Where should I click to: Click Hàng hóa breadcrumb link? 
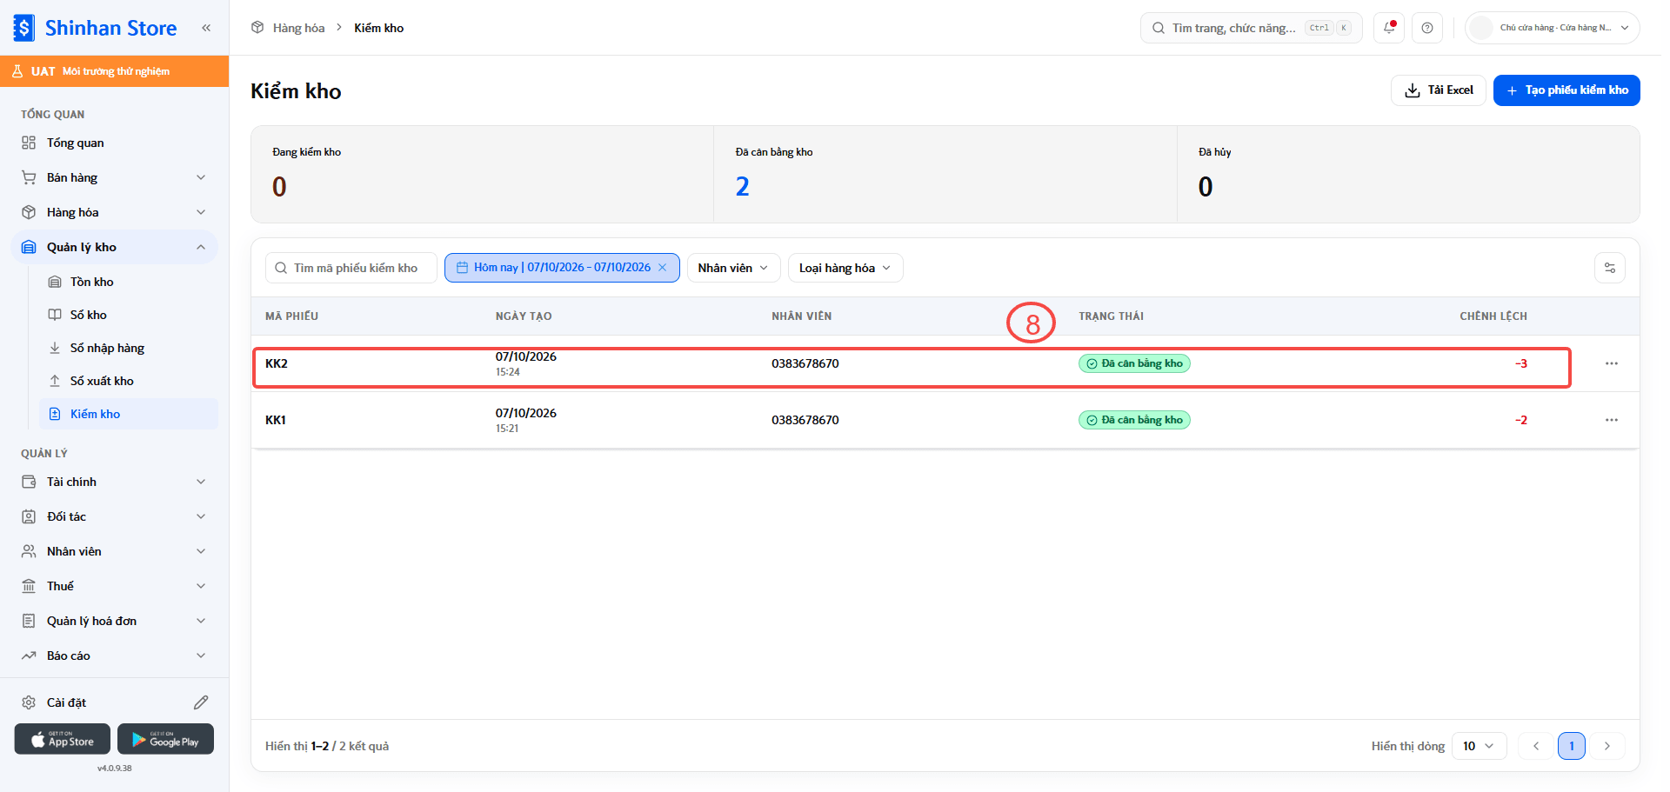(298, 28)
